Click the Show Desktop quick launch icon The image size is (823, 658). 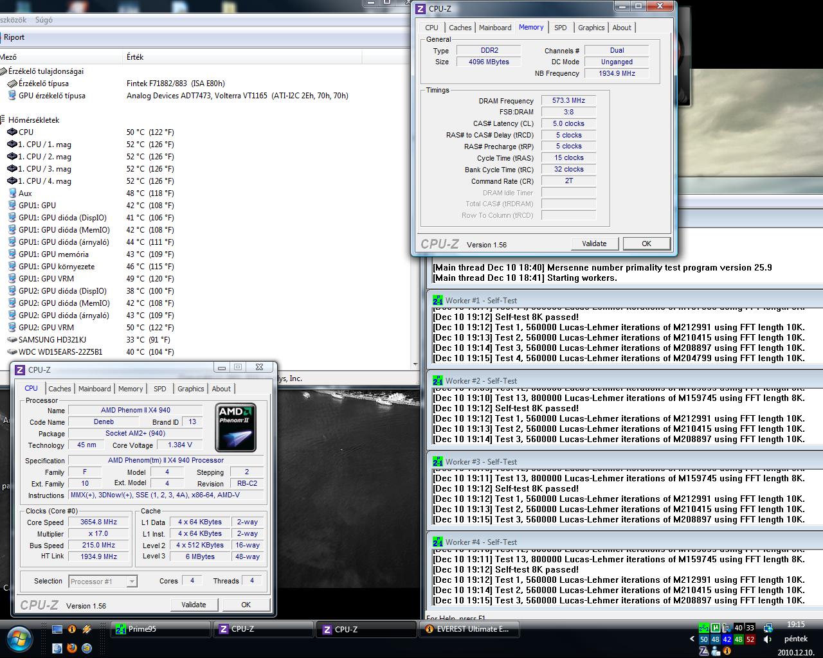tap(57, 629)
